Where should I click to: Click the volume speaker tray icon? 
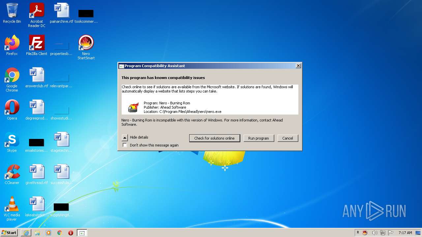coord(374,233)
